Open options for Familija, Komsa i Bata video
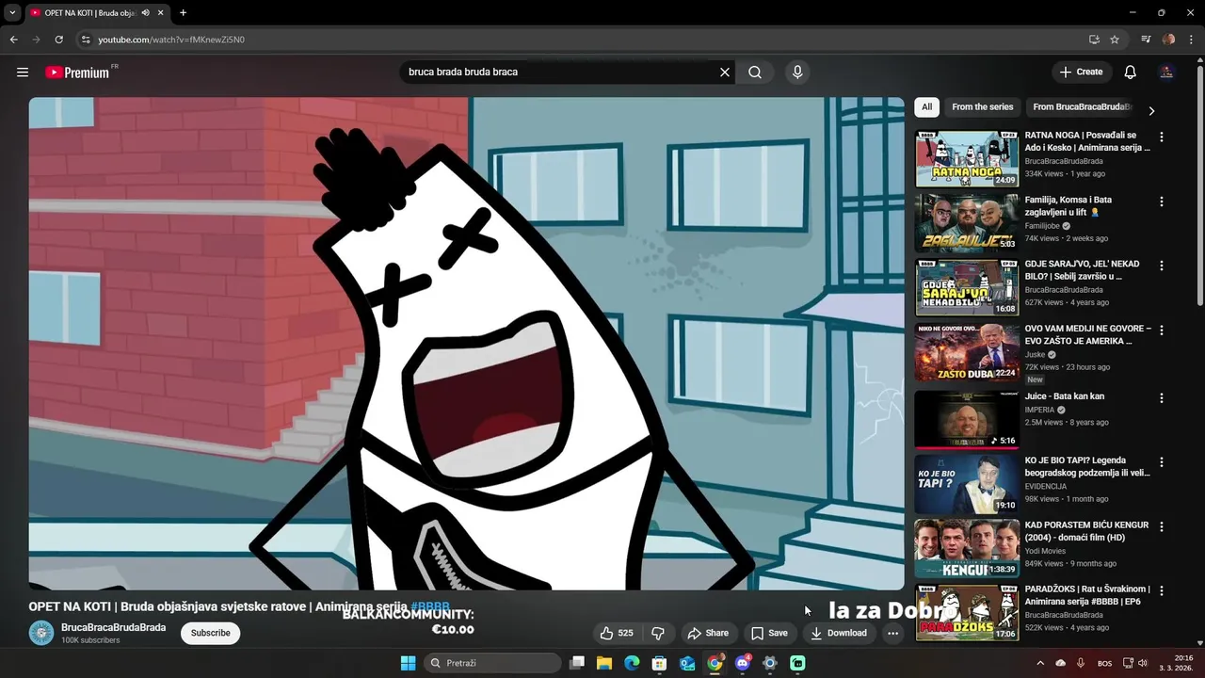Image resolution: width=1205 pixels, height=678 pixels. click(x=1161, y=202)
